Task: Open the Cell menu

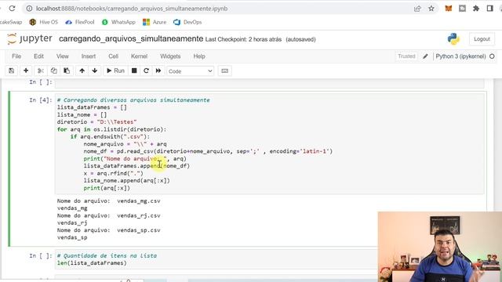Action: click(113, 56)
